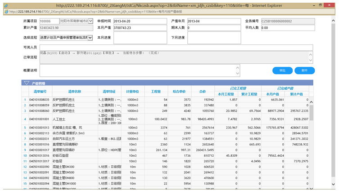Click value 88977.2904 in row 3
The image size is (339, 194).
pos(276,111)
